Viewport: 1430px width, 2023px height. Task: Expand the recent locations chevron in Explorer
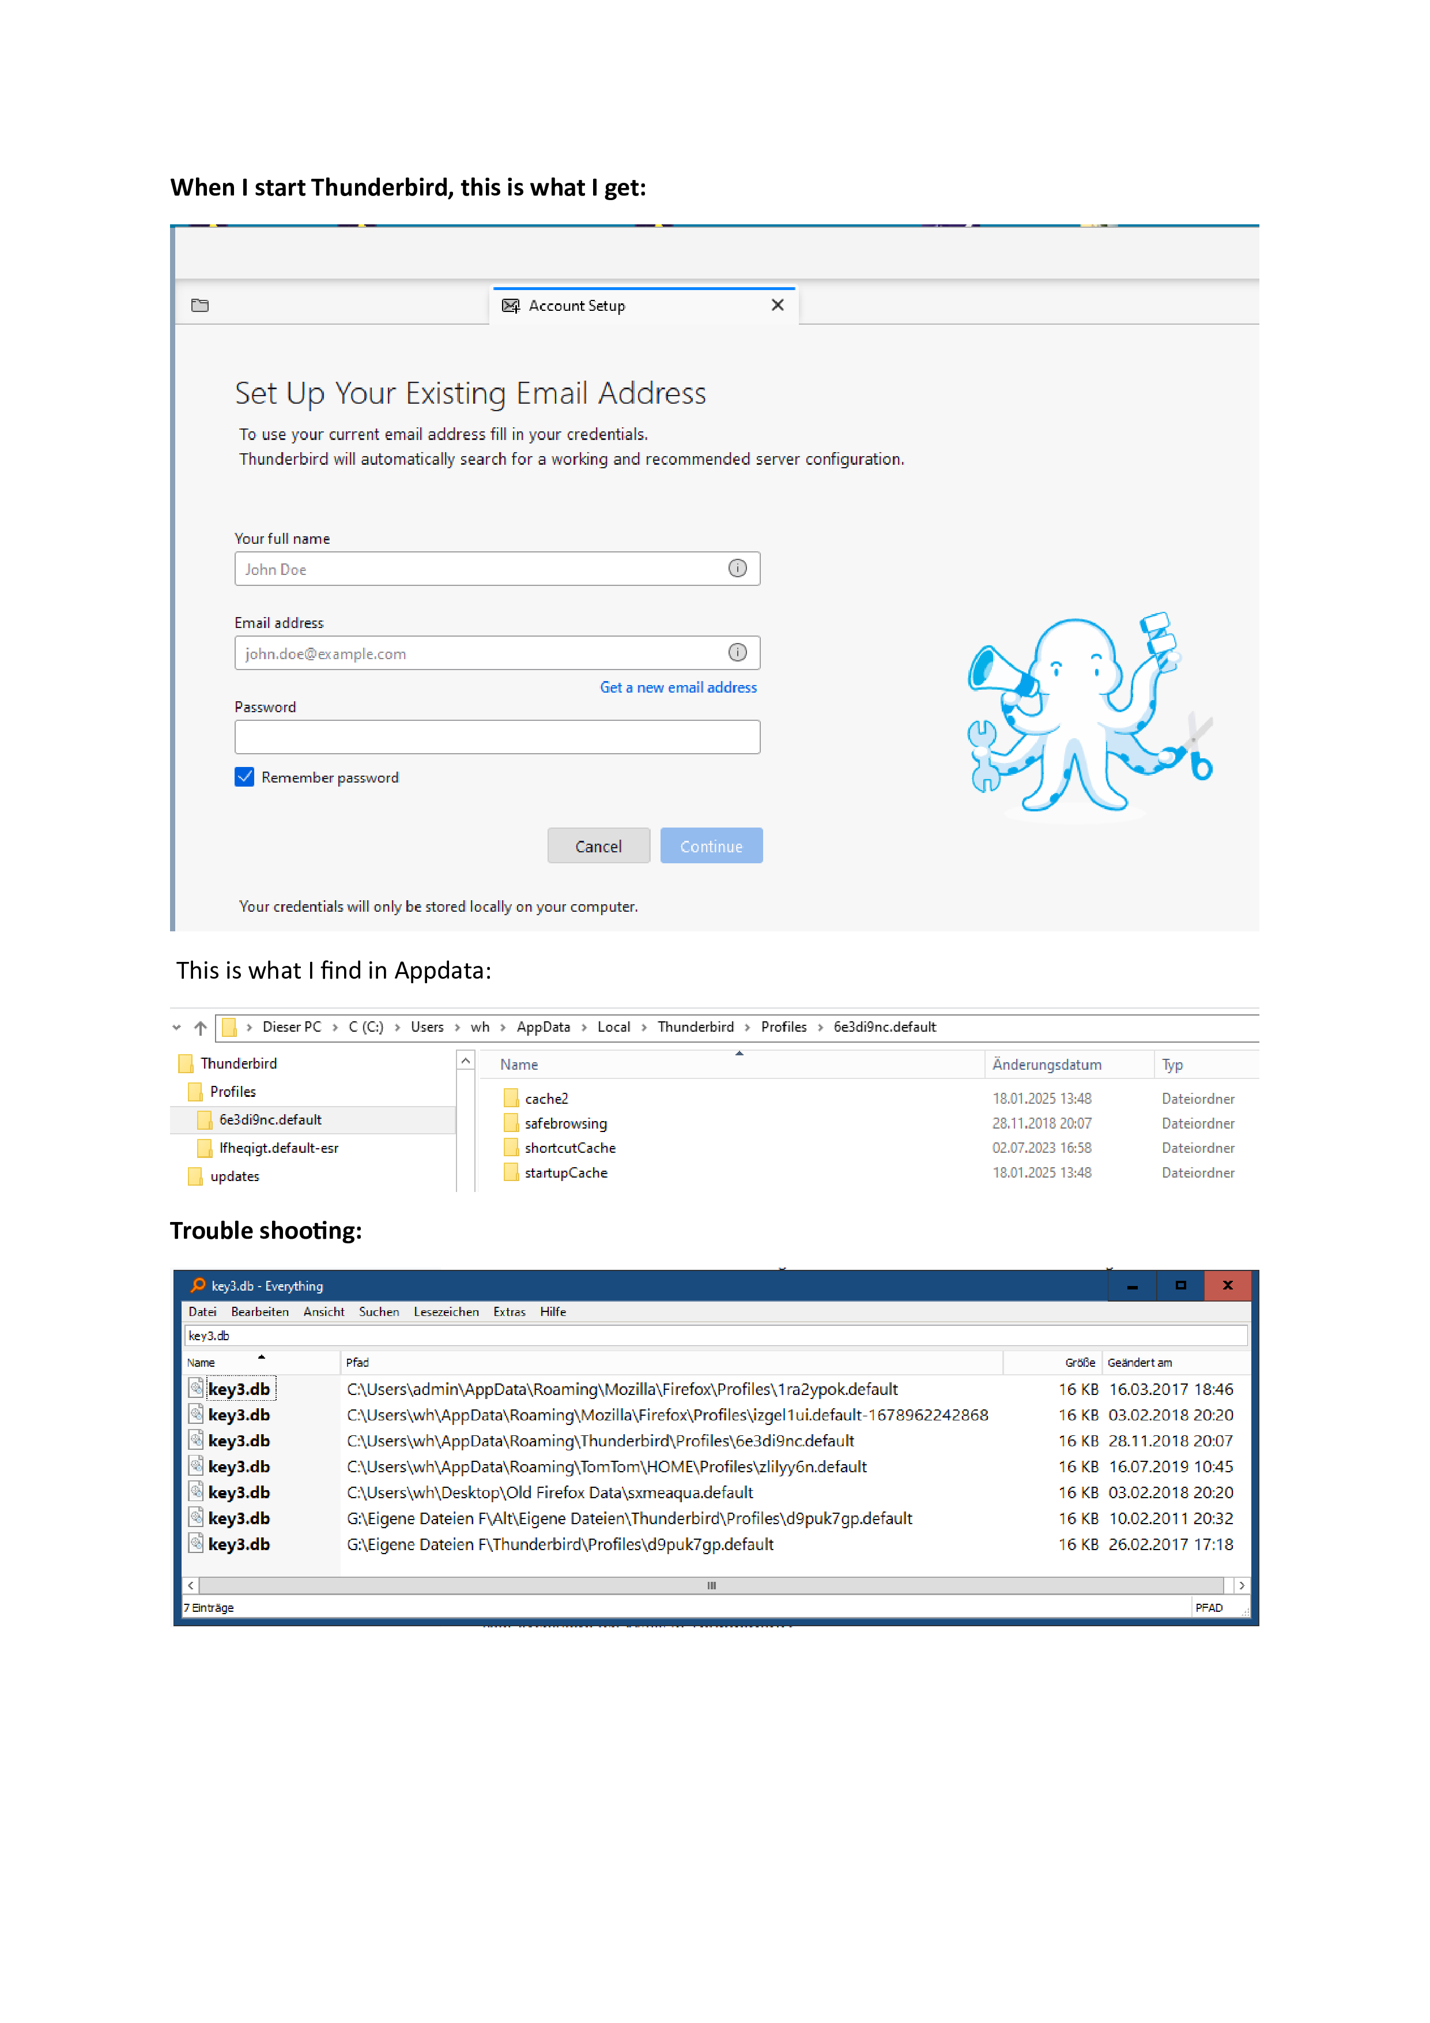point(177,1028)
